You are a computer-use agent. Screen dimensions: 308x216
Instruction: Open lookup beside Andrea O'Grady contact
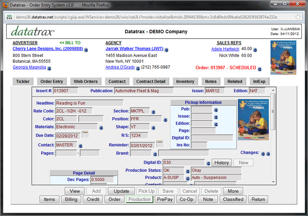point(138,68)
